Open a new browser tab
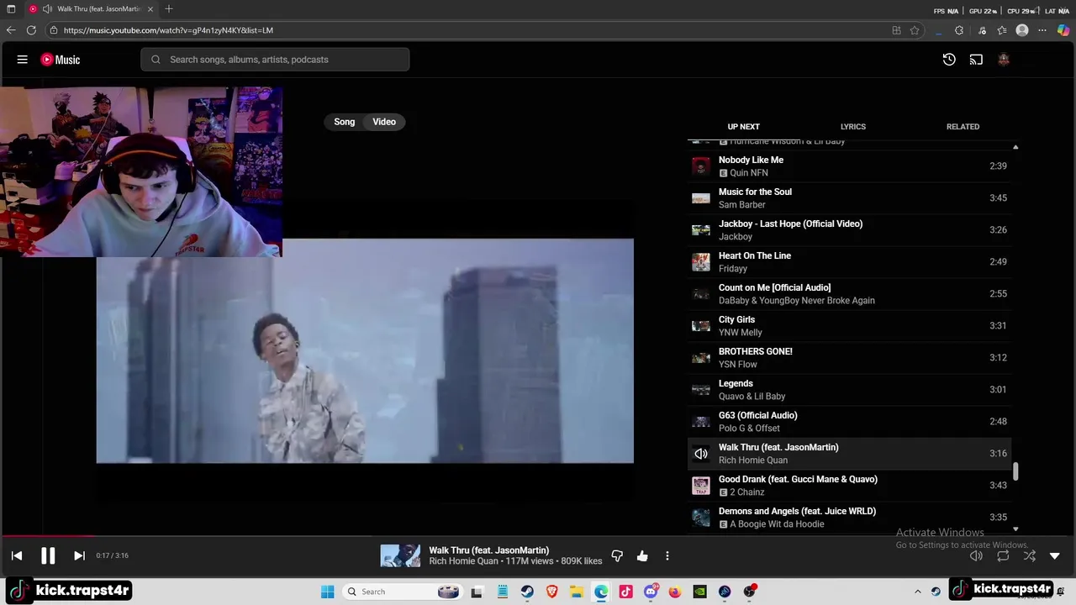1076x605 pixels. pyautogui.click(x=169, y=9)
